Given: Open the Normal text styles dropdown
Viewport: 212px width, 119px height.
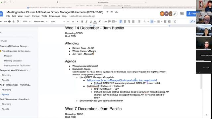Looking at the screenshot, I should pyautogui.click(x=41, y=21).
